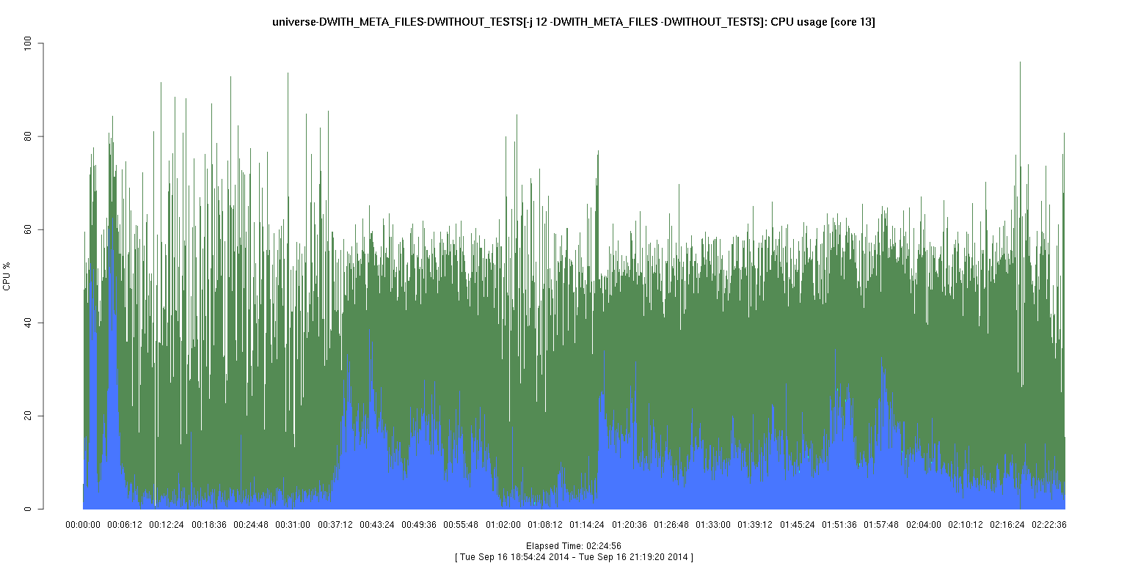Click the 01:57:48 time tick label
This screenshot has height=563, width=1127.
click(x=881, y=525)
